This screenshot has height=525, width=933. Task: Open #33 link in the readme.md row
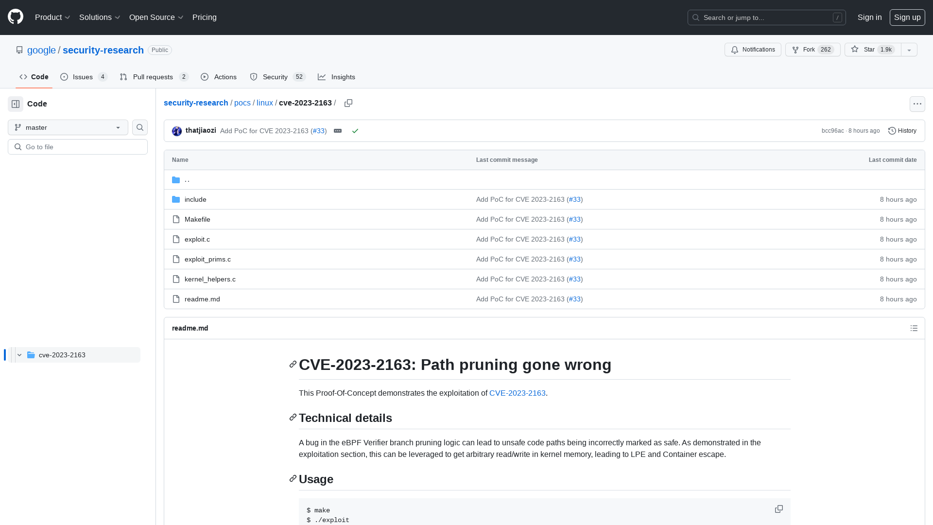(x=575, y=299)
